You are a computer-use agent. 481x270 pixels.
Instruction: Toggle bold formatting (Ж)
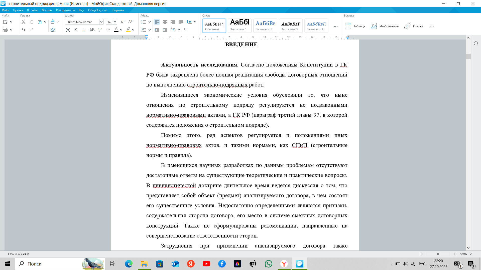[68, 30]
